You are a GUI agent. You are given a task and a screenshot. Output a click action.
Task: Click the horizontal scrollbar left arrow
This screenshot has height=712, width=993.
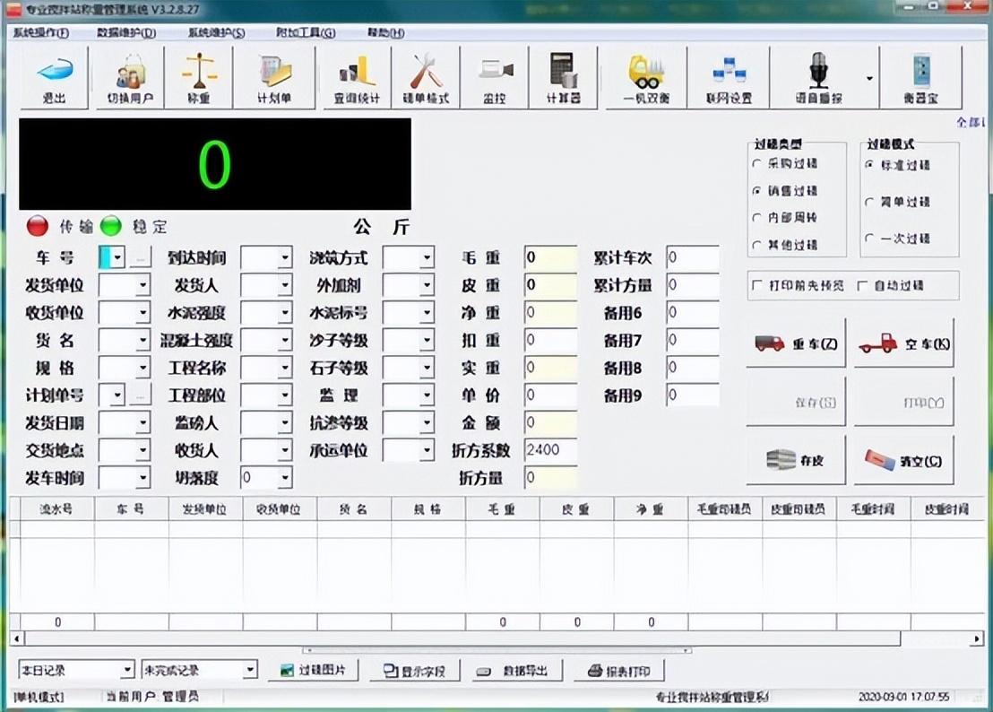[x=17, y=638]
